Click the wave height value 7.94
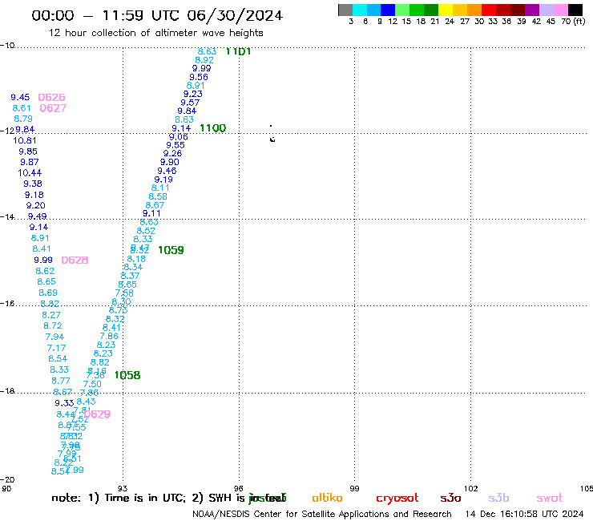 click(x=54, y=337)
